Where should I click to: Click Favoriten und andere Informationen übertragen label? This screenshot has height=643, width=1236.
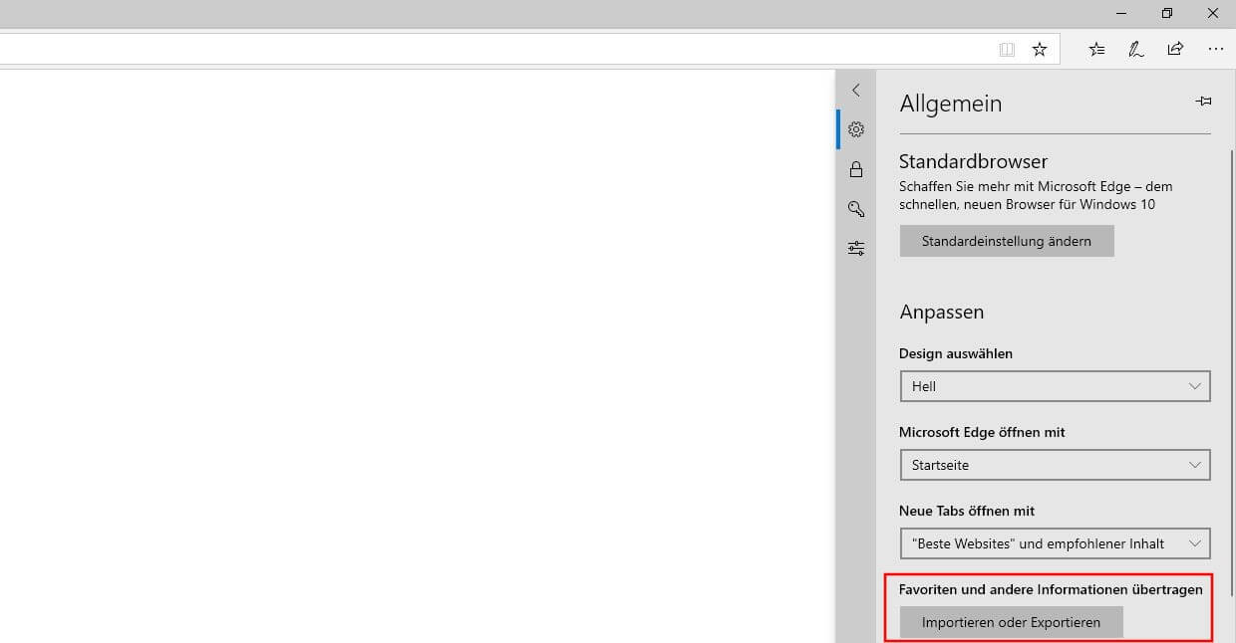pyautogui.click(x=1051, y=589)
